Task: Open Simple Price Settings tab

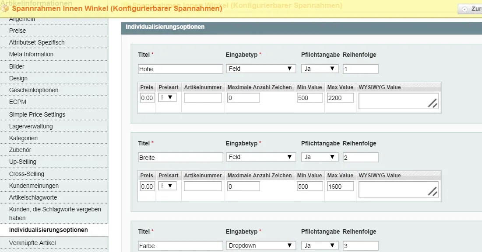Action: 54,114
